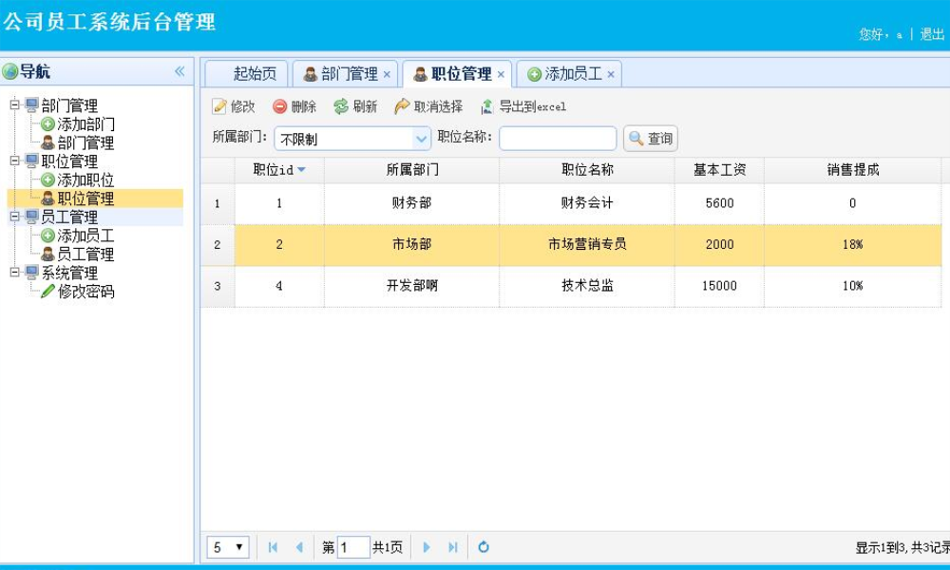Open 员工管理 in navigation tree
The height and width of the screenshot is (570, 950).
85,255
